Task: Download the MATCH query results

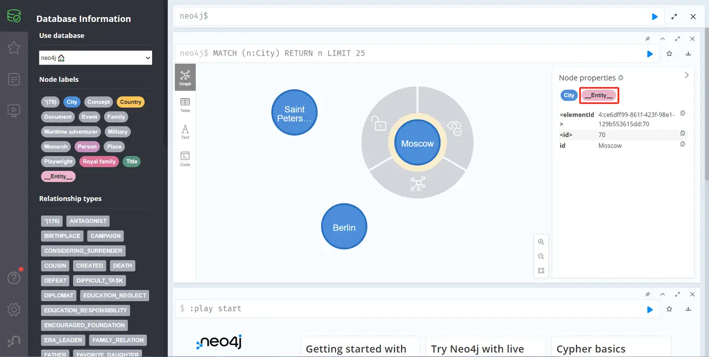Action: pos(688,54)
